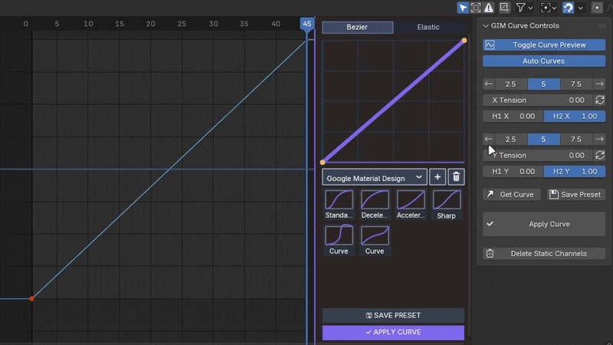Toggle only show errors warning icon
The height and width of the screenshot is (345, 613).
(489, 8)
